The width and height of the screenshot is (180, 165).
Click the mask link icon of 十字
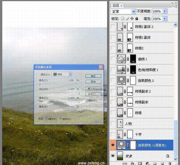(125, 134)
